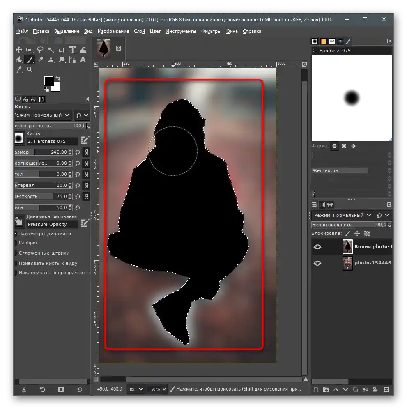Select the Warp Transform tool
Viewport: 407px width, 409px height.
point(83,50)
